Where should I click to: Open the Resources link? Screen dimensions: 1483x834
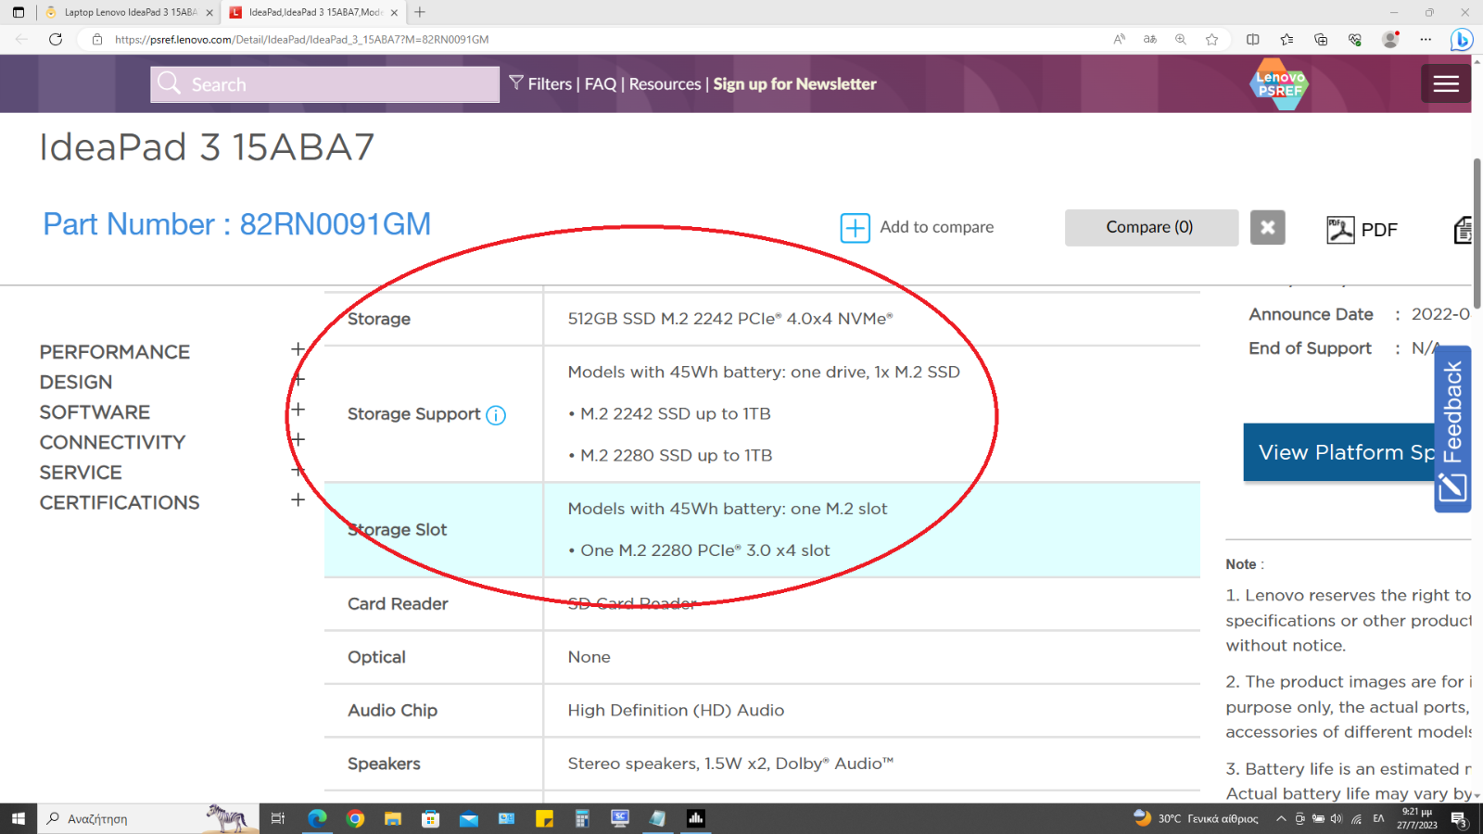pyautogui.click(x=665, y=84)
